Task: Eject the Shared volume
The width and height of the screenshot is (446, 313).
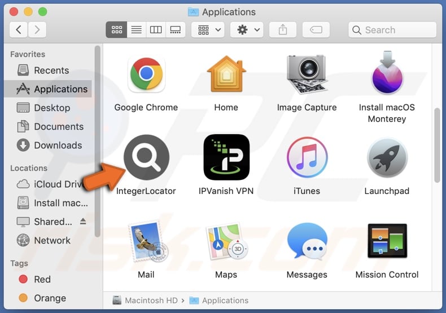Action: click(83, 221)
